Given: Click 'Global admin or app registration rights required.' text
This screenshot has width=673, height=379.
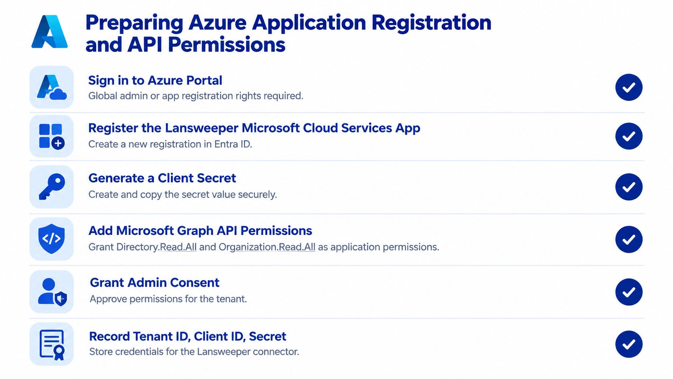Looking at the screenshot, I should click(x=196, y=96).
